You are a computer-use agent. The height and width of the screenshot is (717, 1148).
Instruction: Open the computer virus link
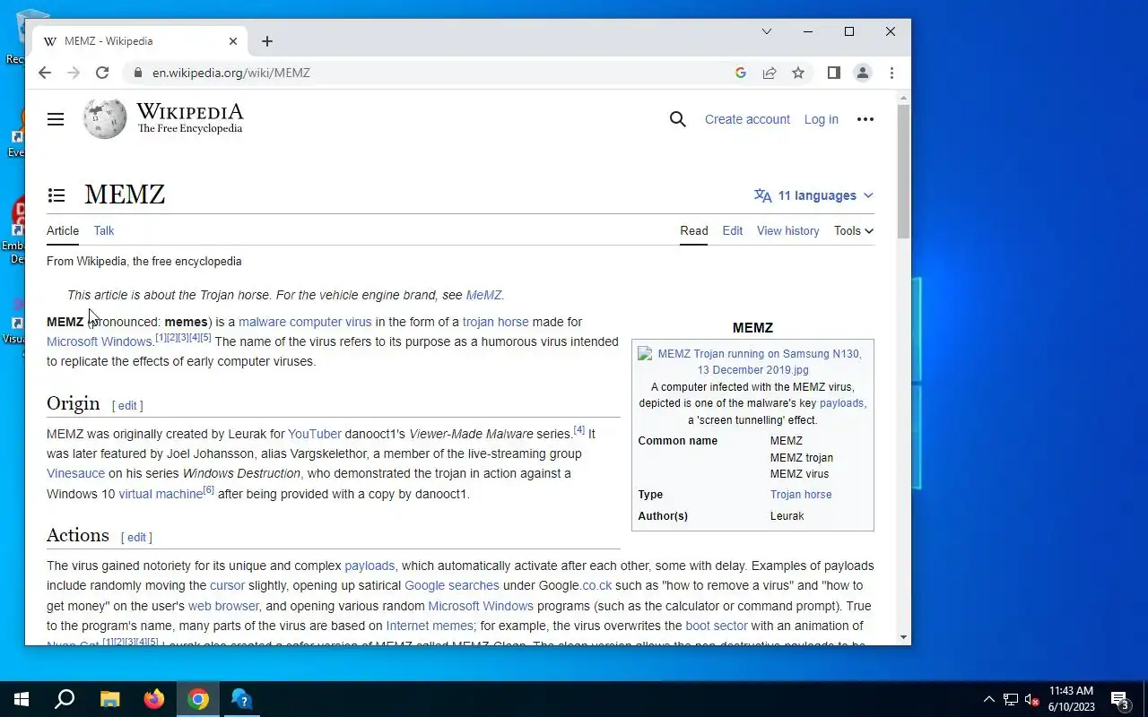coord(330,322)
